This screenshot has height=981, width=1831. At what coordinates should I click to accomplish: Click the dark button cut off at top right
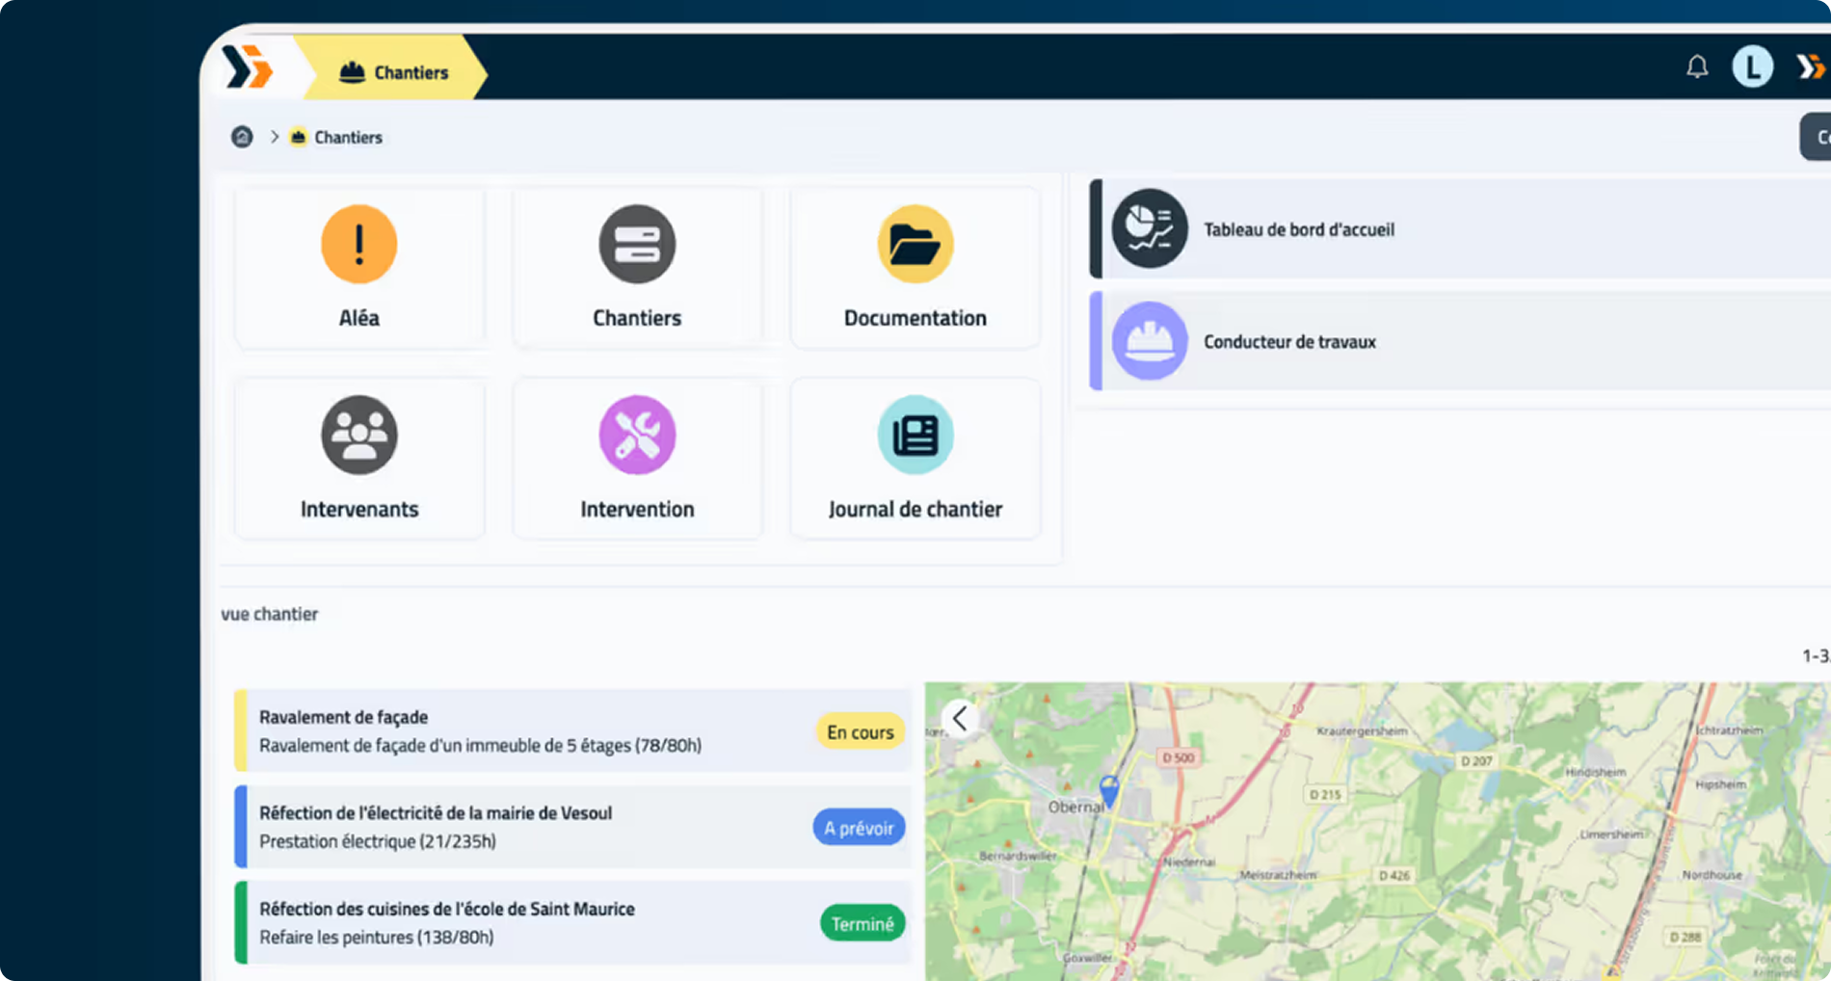(1816, 137)
